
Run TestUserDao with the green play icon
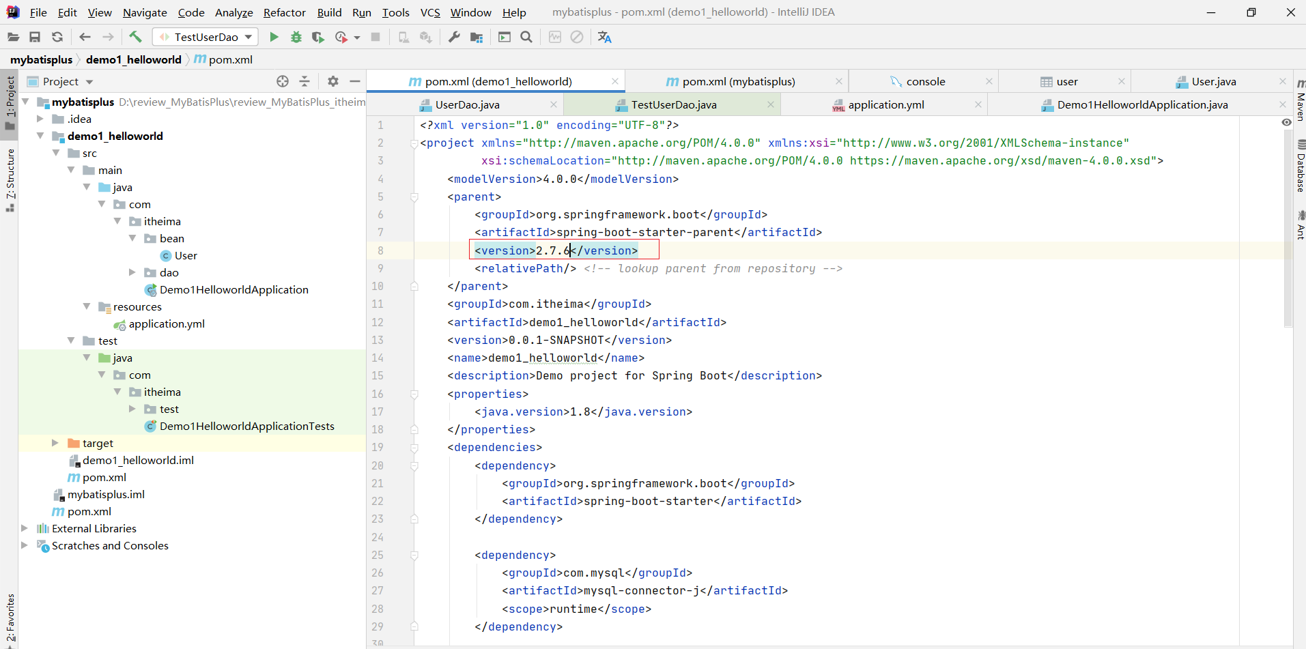[x=274, y=37]
